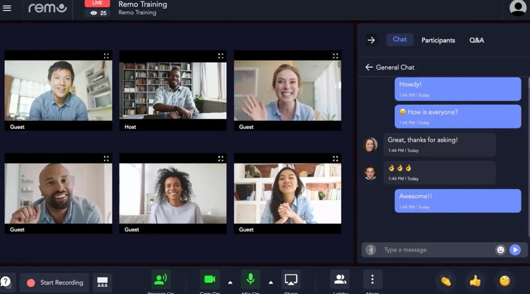Send clapping hands reaction

(446, 281)
